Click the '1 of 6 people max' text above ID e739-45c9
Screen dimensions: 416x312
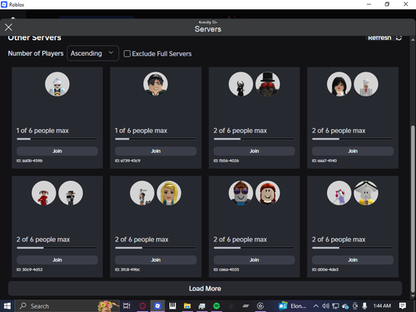click(x=141, y=131)
